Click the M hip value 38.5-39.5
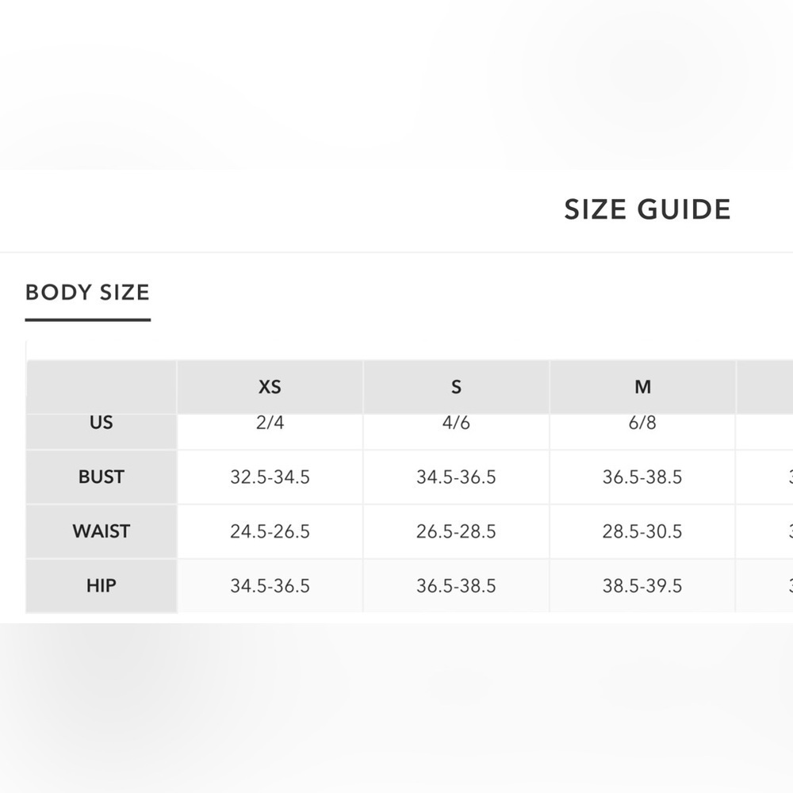The image size is (793, 793). coord(642,586)
